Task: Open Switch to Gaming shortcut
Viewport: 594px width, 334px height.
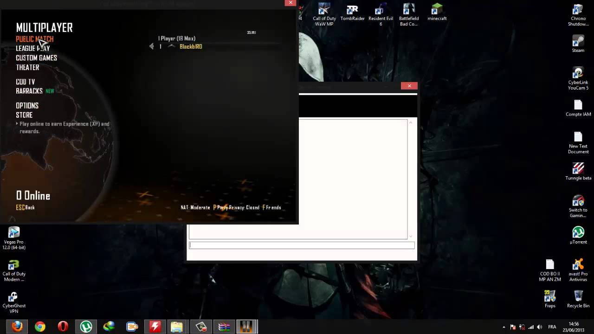Action: tap(578, 206)
